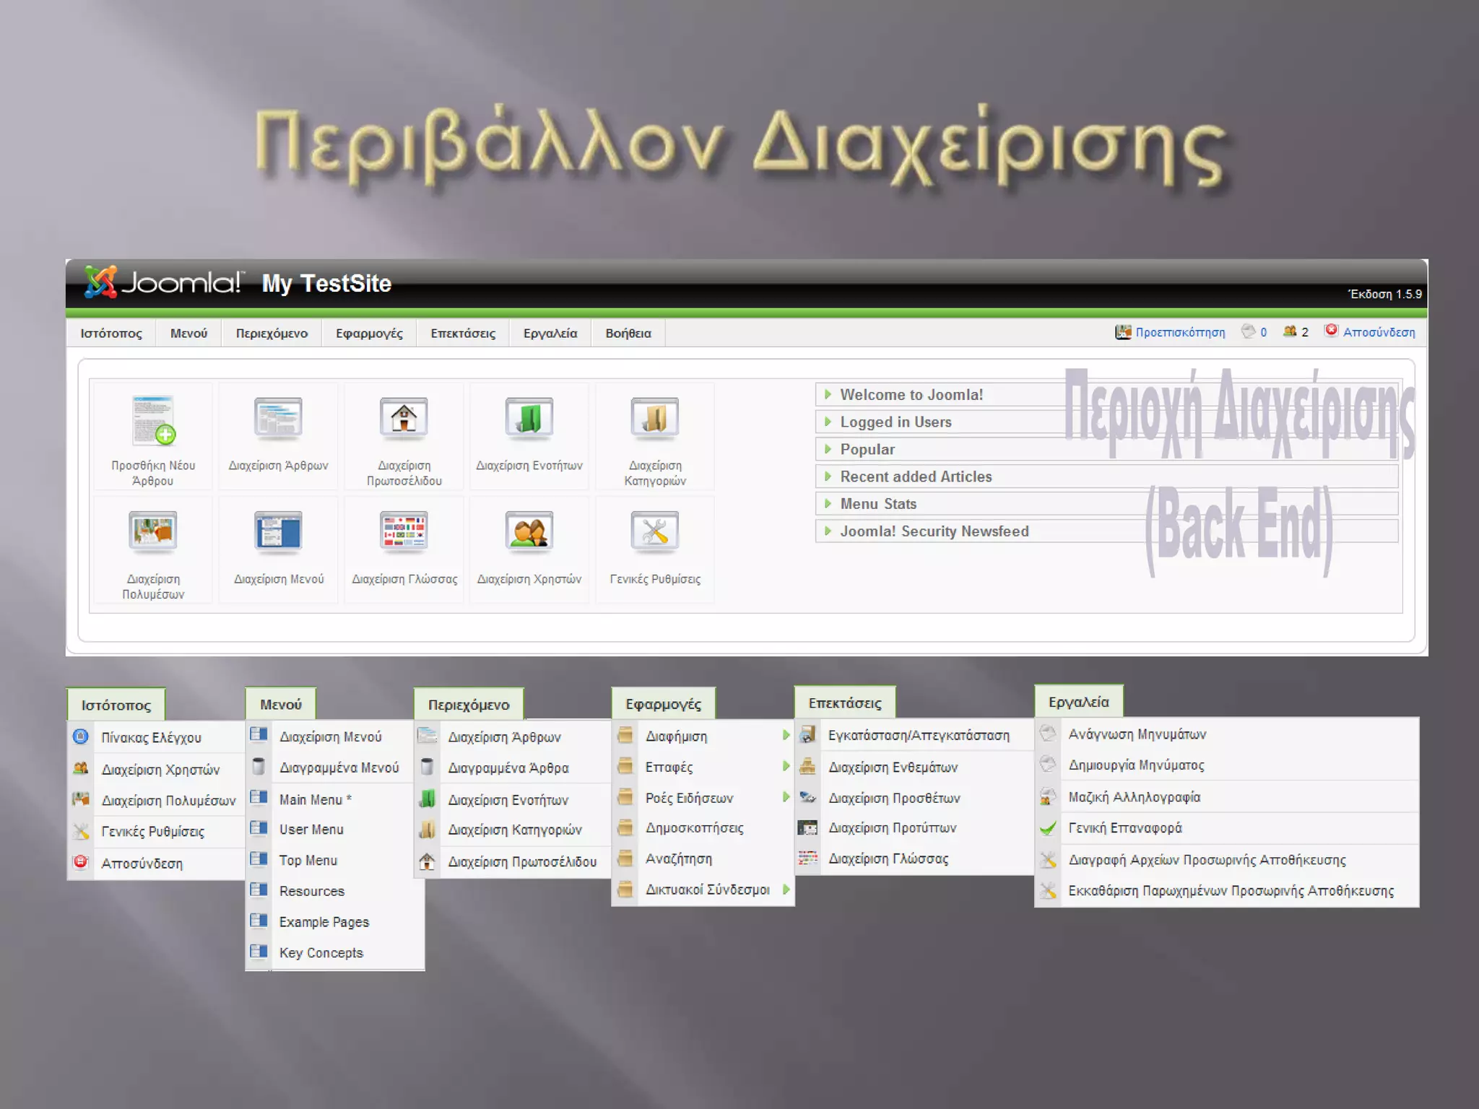This screenshot has height=1109, width=1479.
Task: Open Διαχείριση Άρθρων from the control panel
Action: click(x=278, y=419)
